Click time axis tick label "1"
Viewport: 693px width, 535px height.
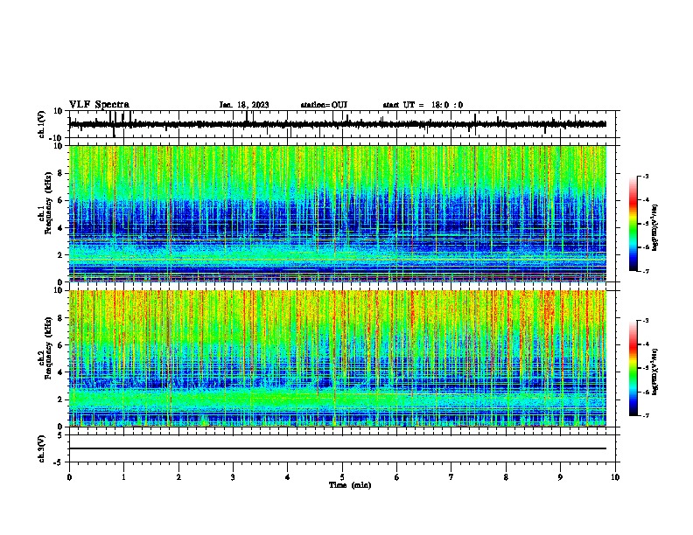click(x=123, y=477)
